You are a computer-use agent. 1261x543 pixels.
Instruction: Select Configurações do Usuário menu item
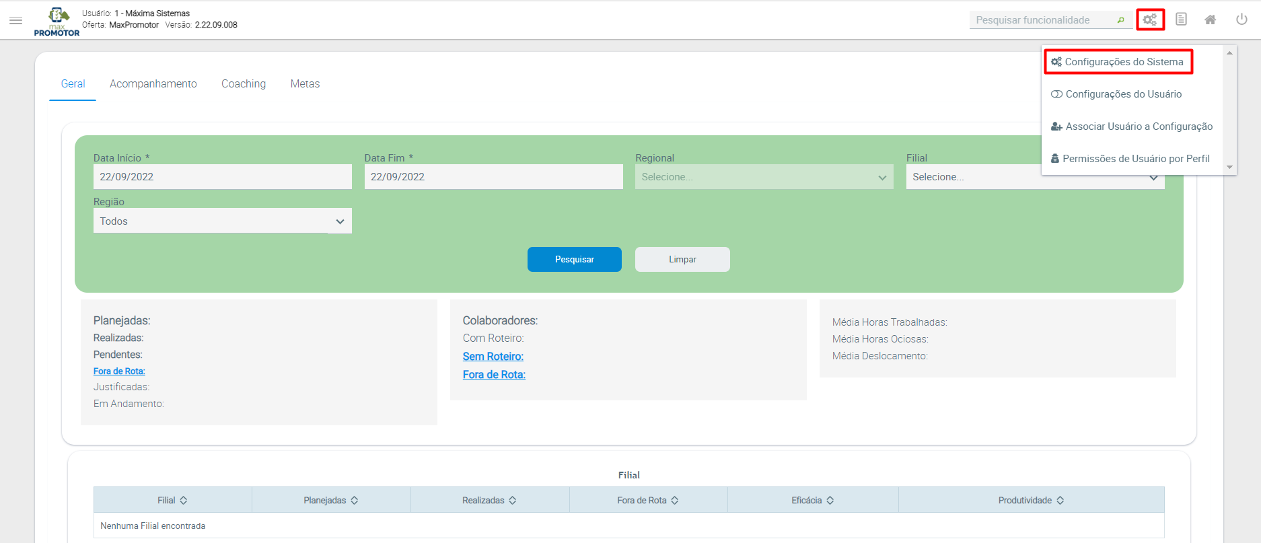click(x=1123, y=94)
